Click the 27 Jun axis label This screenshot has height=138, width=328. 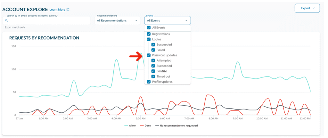(19, 118)
